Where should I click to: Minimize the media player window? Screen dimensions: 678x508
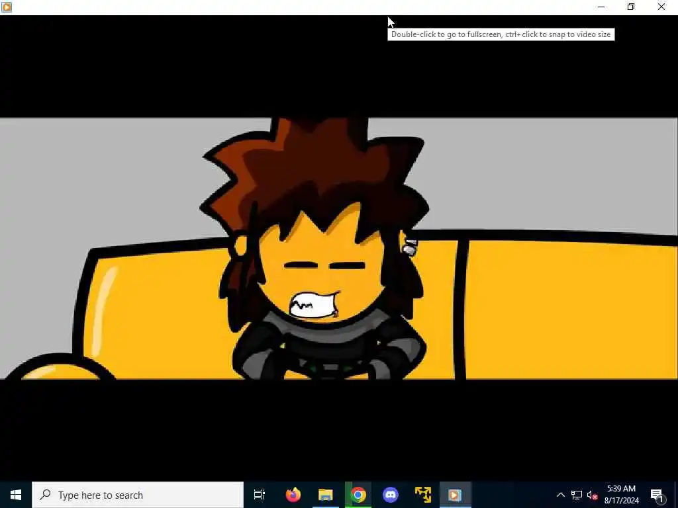pos(601,7)
